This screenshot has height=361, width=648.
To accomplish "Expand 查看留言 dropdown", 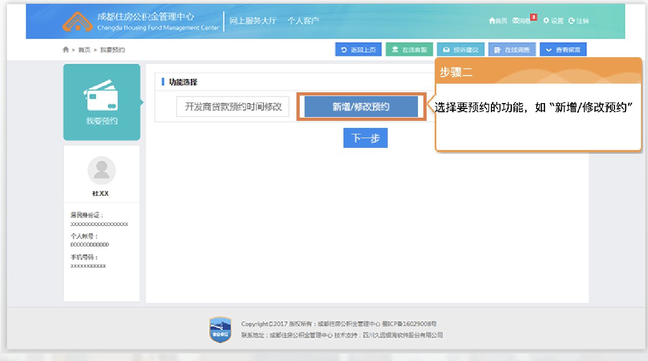I will coord(563,50).
